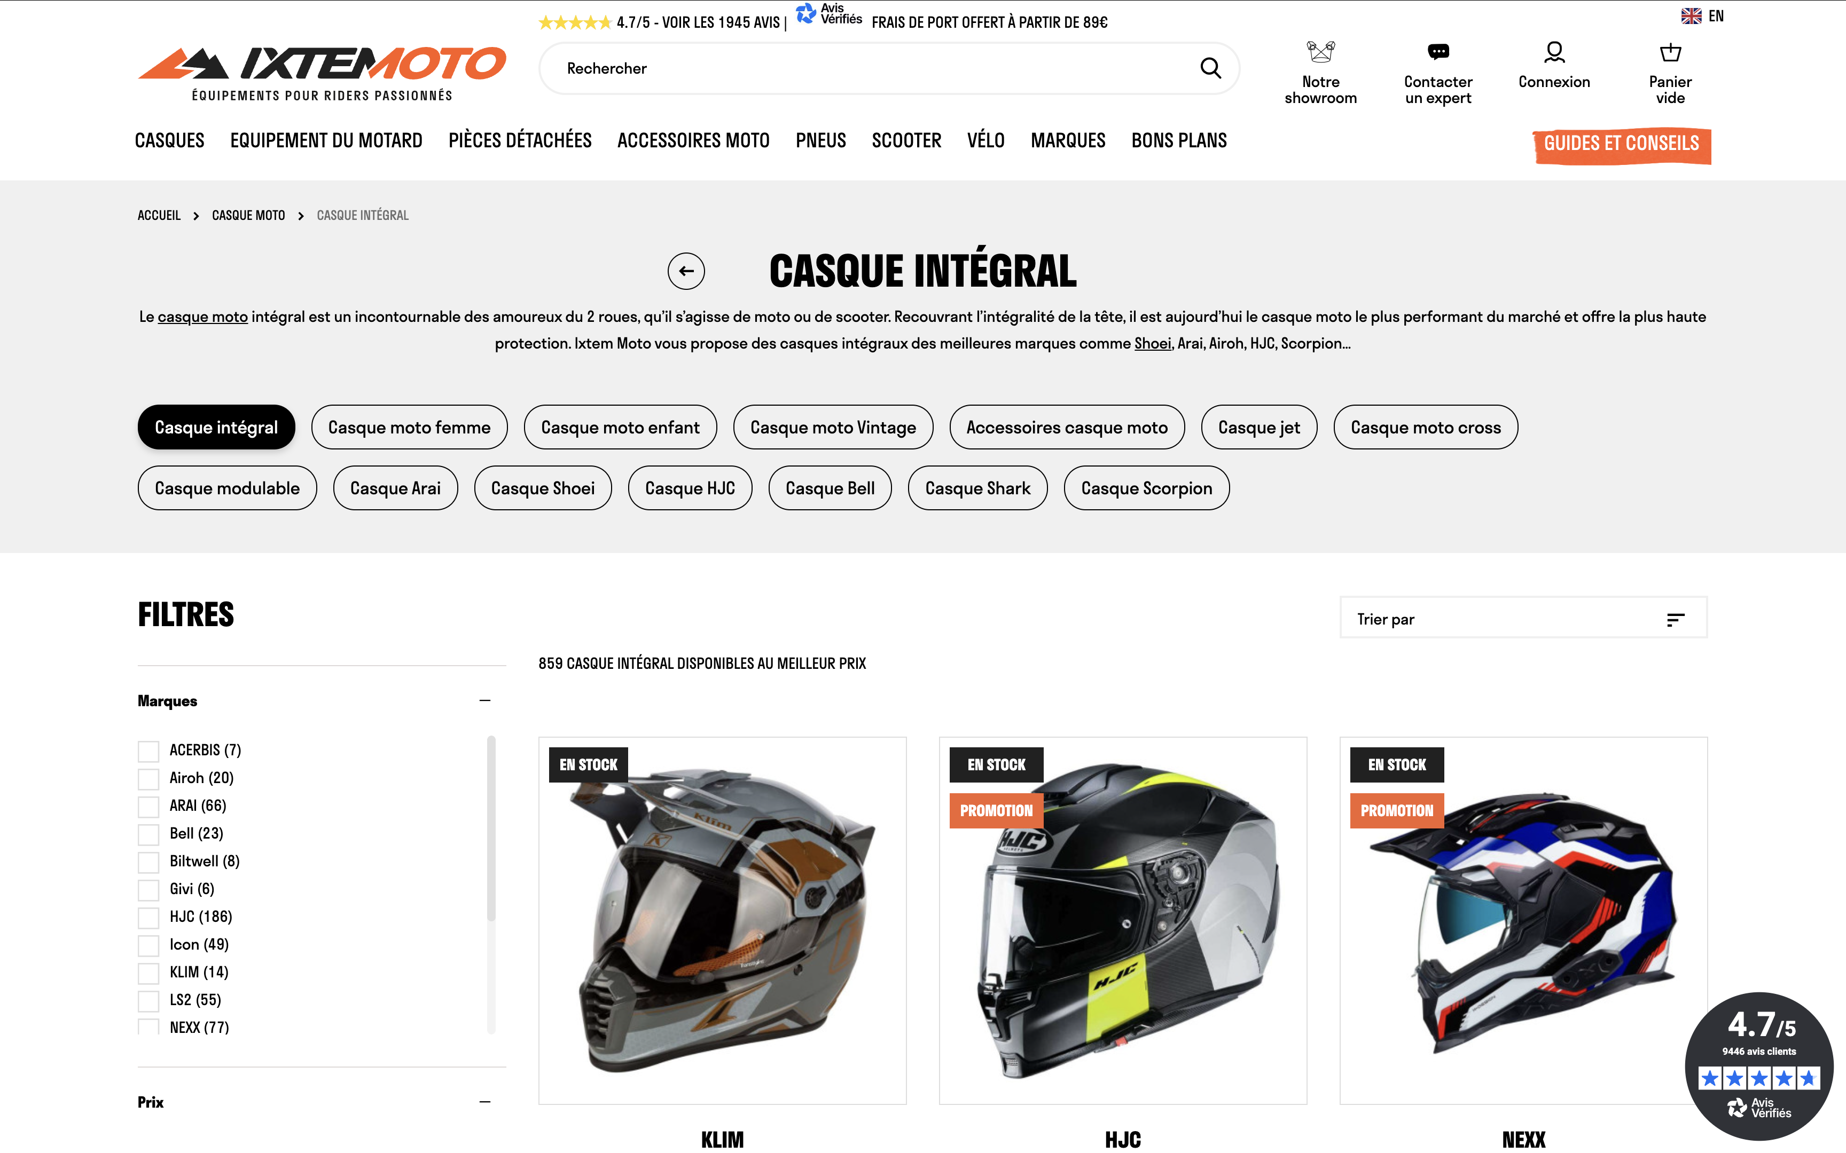
Task: Collapse the Prix filter section
Action: point(484,1101)
